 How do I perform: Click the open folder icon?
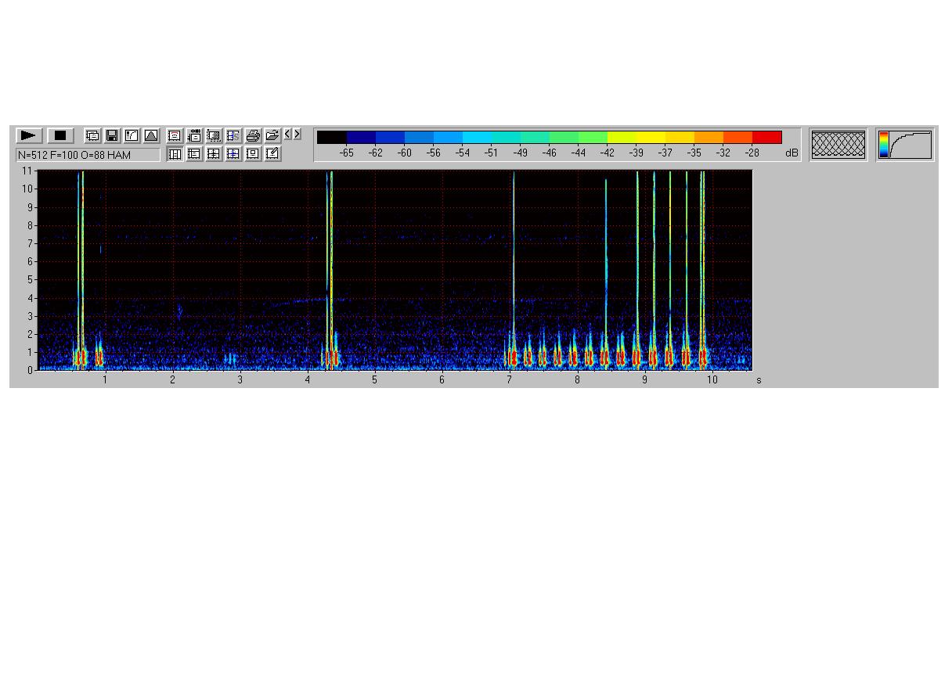pos(272,135)
